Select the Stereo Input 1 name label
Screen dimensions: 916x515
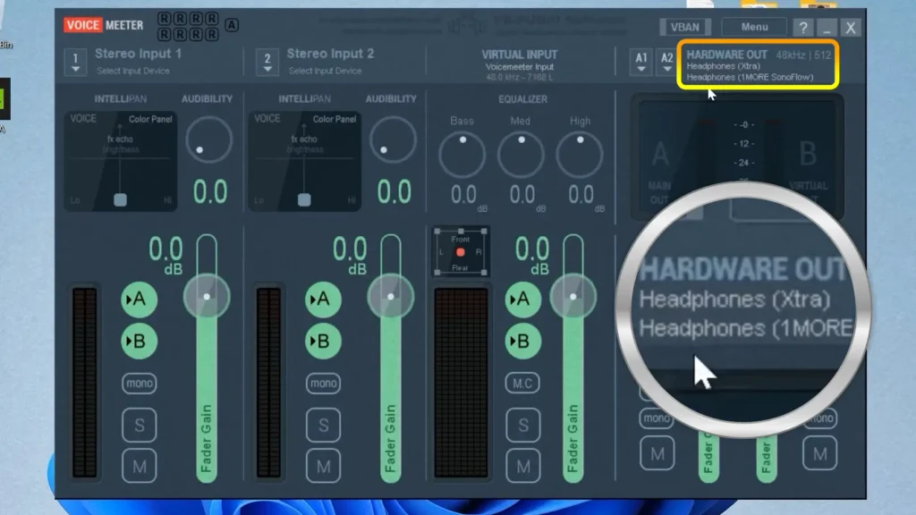[138, 54]
